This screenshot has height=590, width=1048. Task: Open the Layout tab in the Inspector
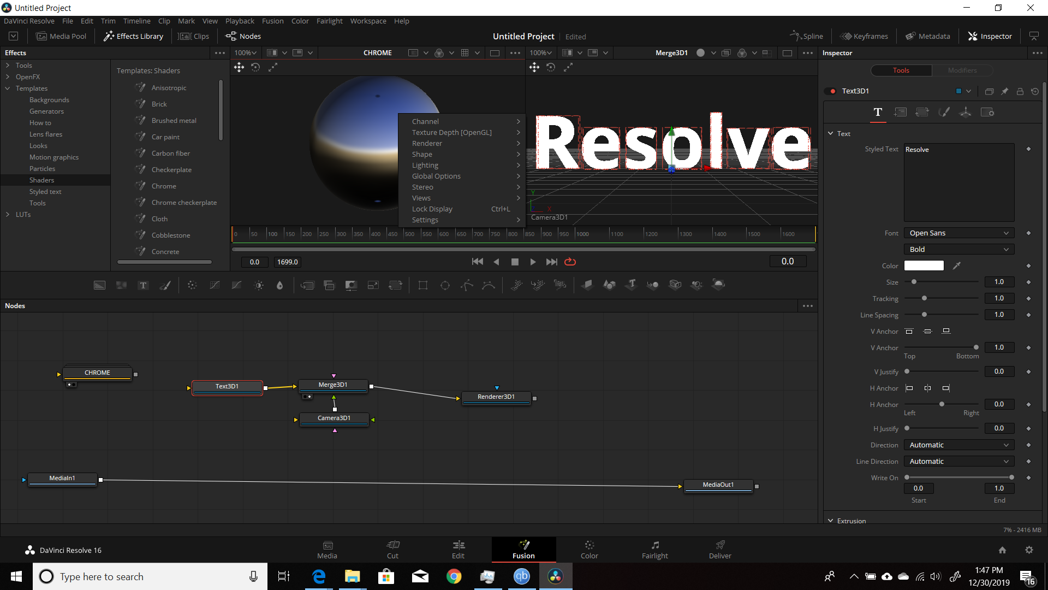pos(900,112)
